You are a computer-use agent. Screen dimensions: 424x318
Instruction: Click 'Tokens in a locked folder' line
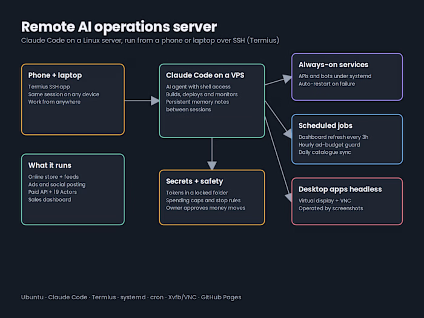click(x=197, y=193)
